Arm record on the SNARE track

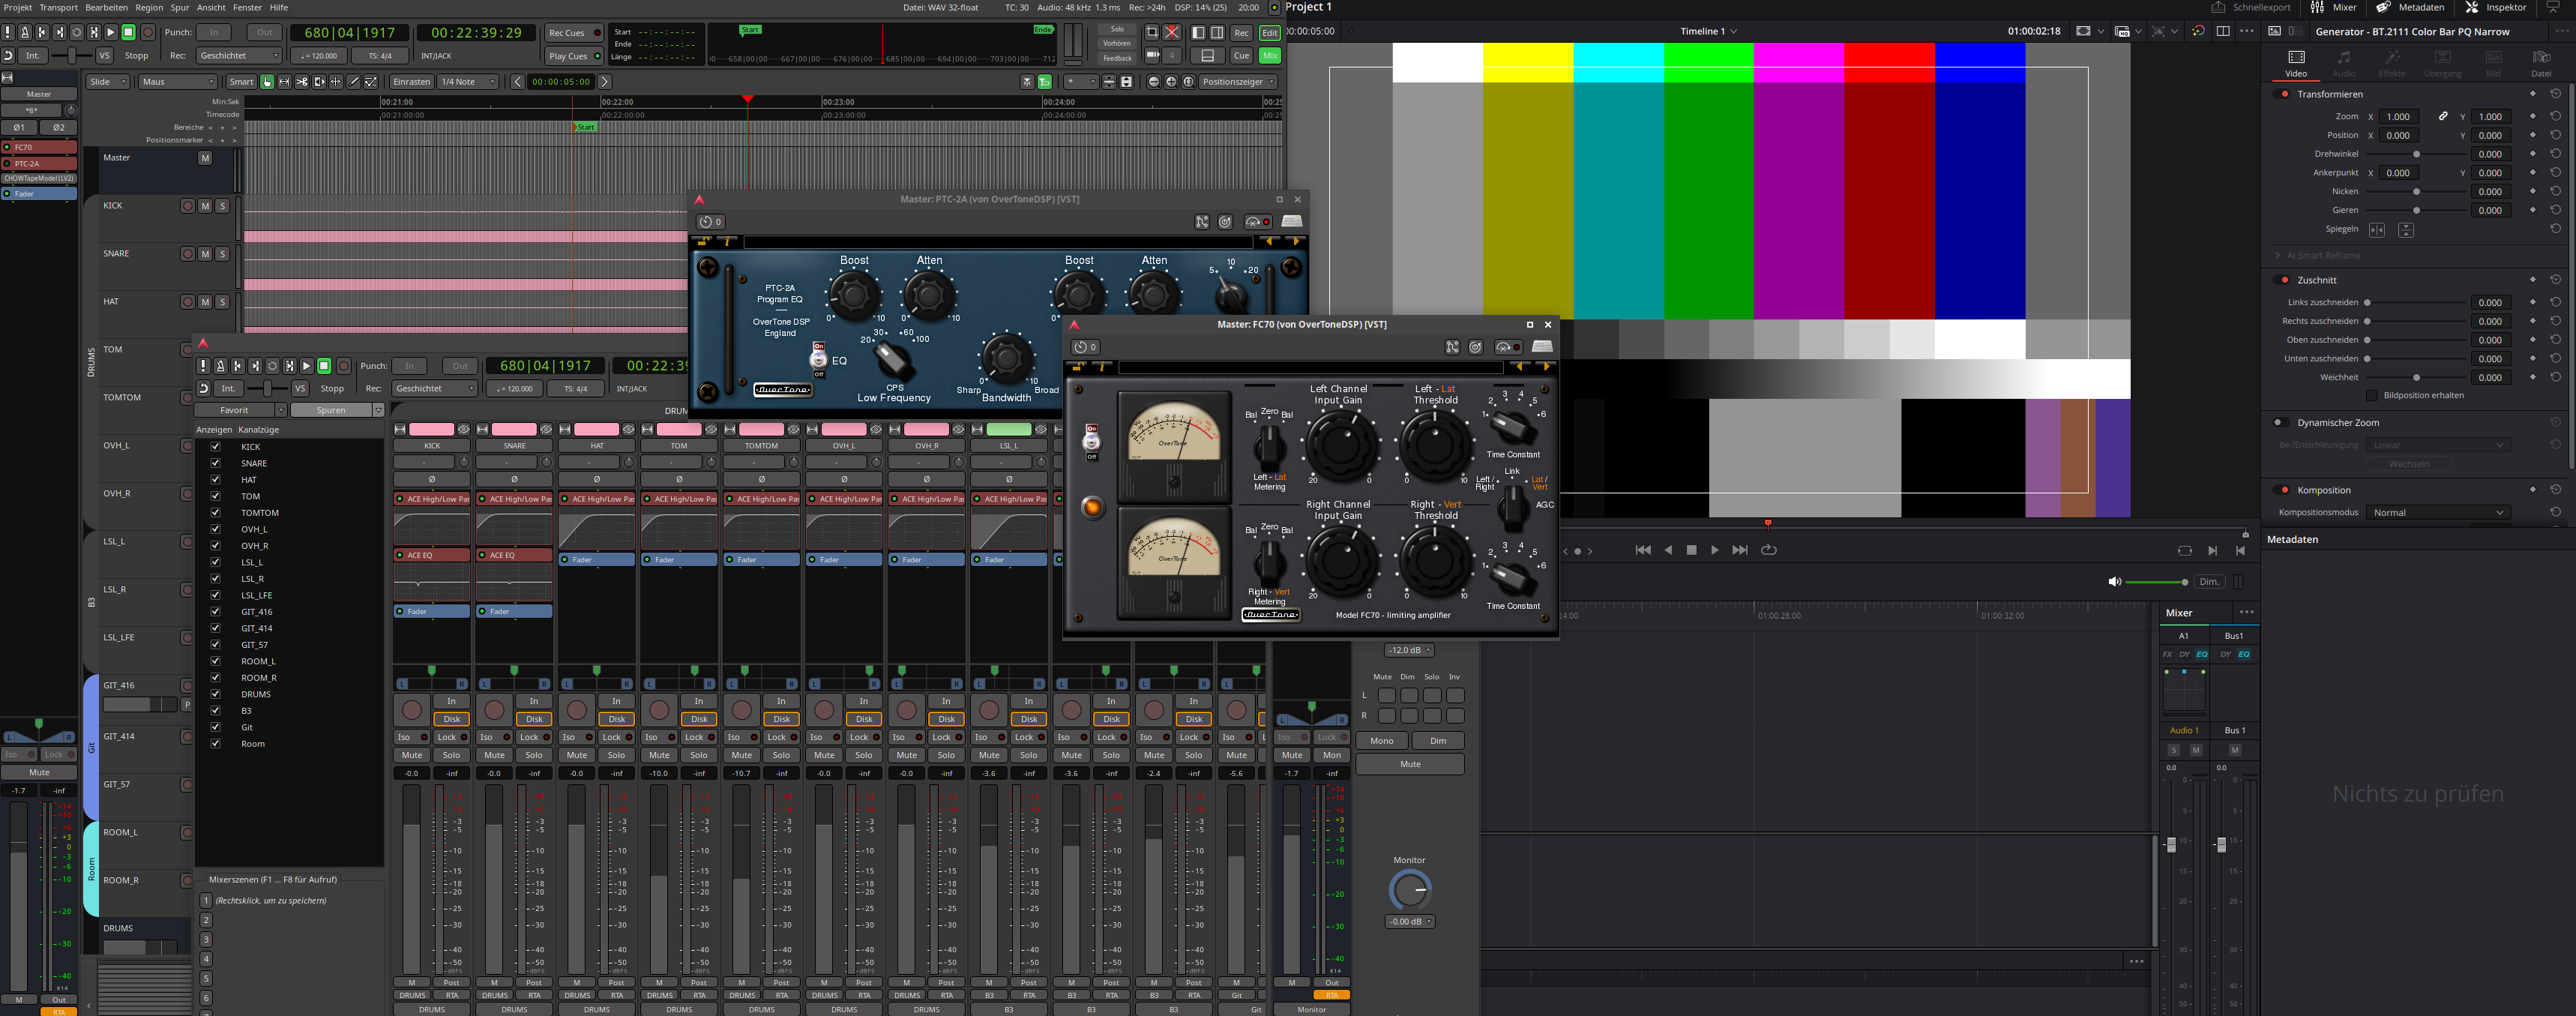tap(187, 254)
